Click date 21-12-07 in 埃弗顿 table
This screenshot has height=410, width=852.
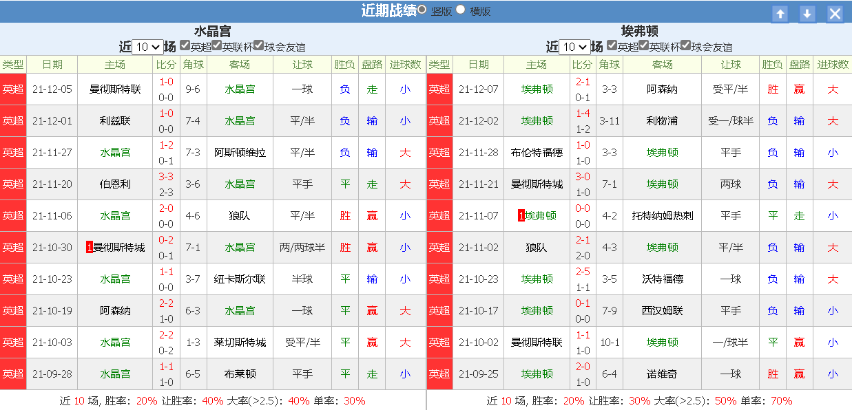coord(479,89)
